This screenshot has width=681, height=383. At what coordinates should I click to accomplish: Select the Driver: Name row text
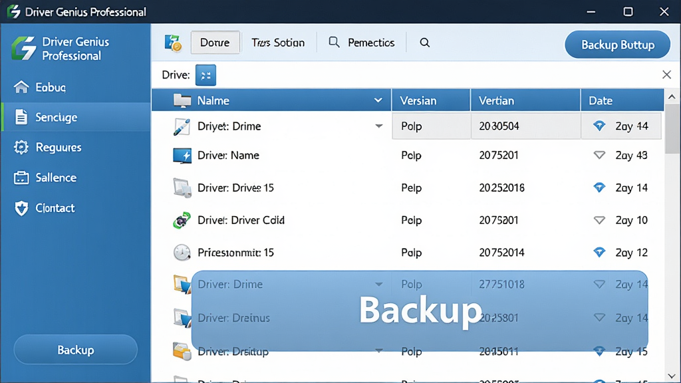pos(229,155)
